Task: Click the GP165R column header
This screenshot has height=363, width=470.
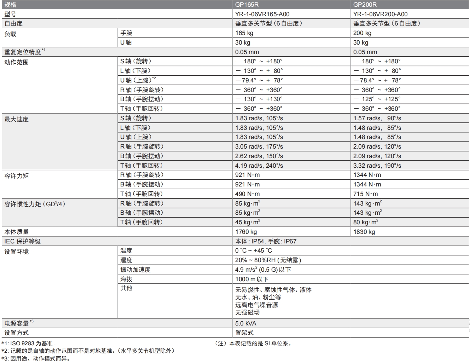Action: pos(247,5)
